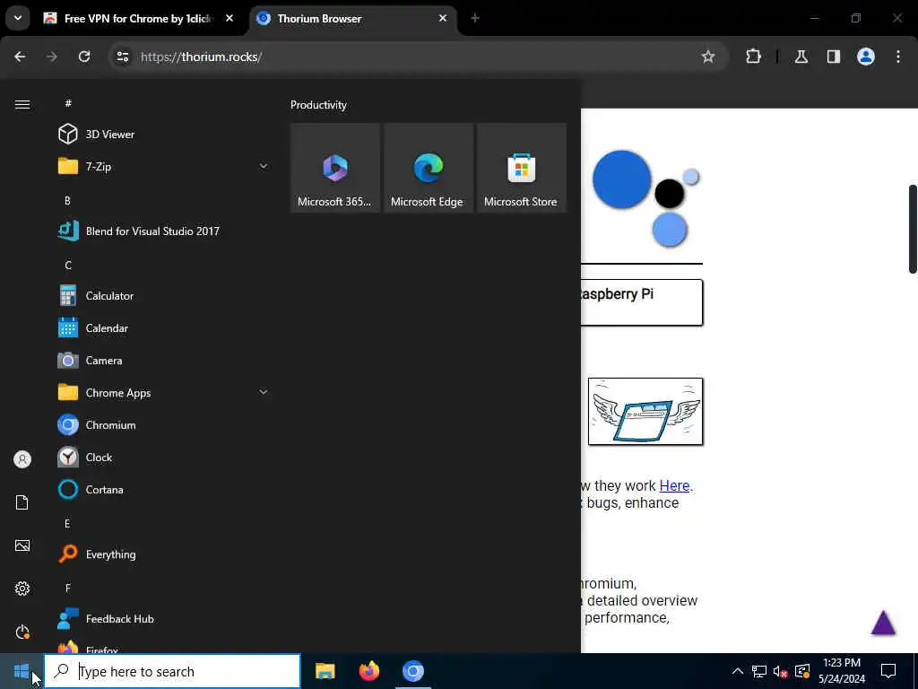Open Documents from the Start sidebar
This screenshot has height=689, width=918.
point(22,502)
